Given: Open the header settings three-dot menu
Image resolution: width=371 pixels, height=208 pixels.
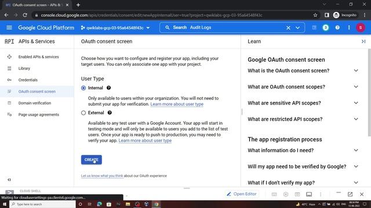Looking at the screenshot, I should 349,28.
